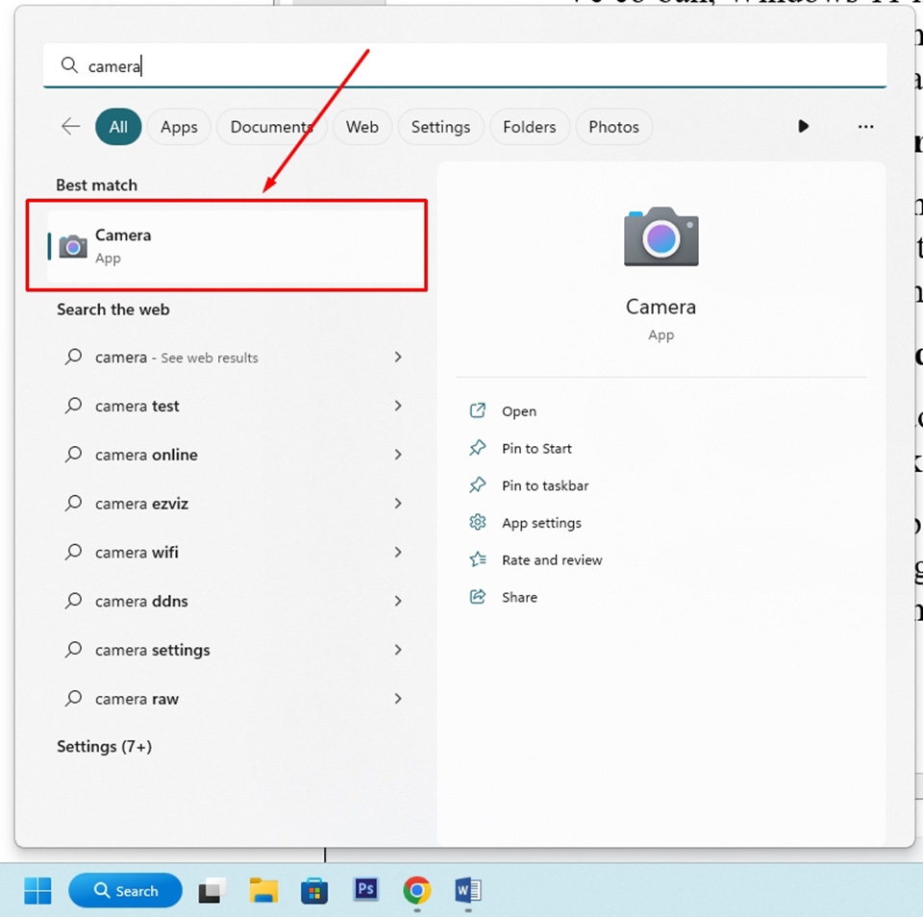
Task: Open File Explorer from the taskbar
Action: coord(263,890)
